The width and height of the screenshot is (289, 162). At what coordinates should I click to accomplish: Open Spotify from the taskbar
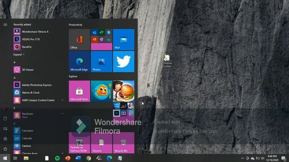tap(57, 158)
